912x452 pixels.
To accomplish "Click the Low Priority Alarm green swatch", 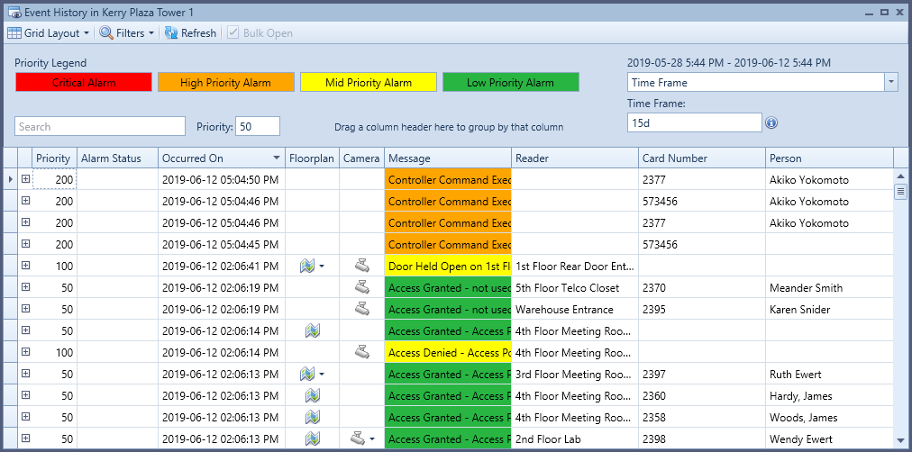I will (x=511, y=83).
